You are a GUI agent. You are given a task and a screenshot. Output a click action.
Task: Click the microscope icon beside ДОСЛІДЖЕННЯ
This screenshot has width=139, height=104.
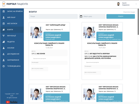tap(4, 54)
